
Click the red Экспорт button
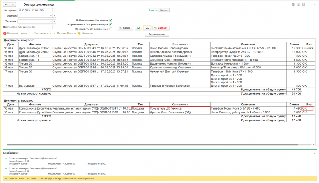161,28
